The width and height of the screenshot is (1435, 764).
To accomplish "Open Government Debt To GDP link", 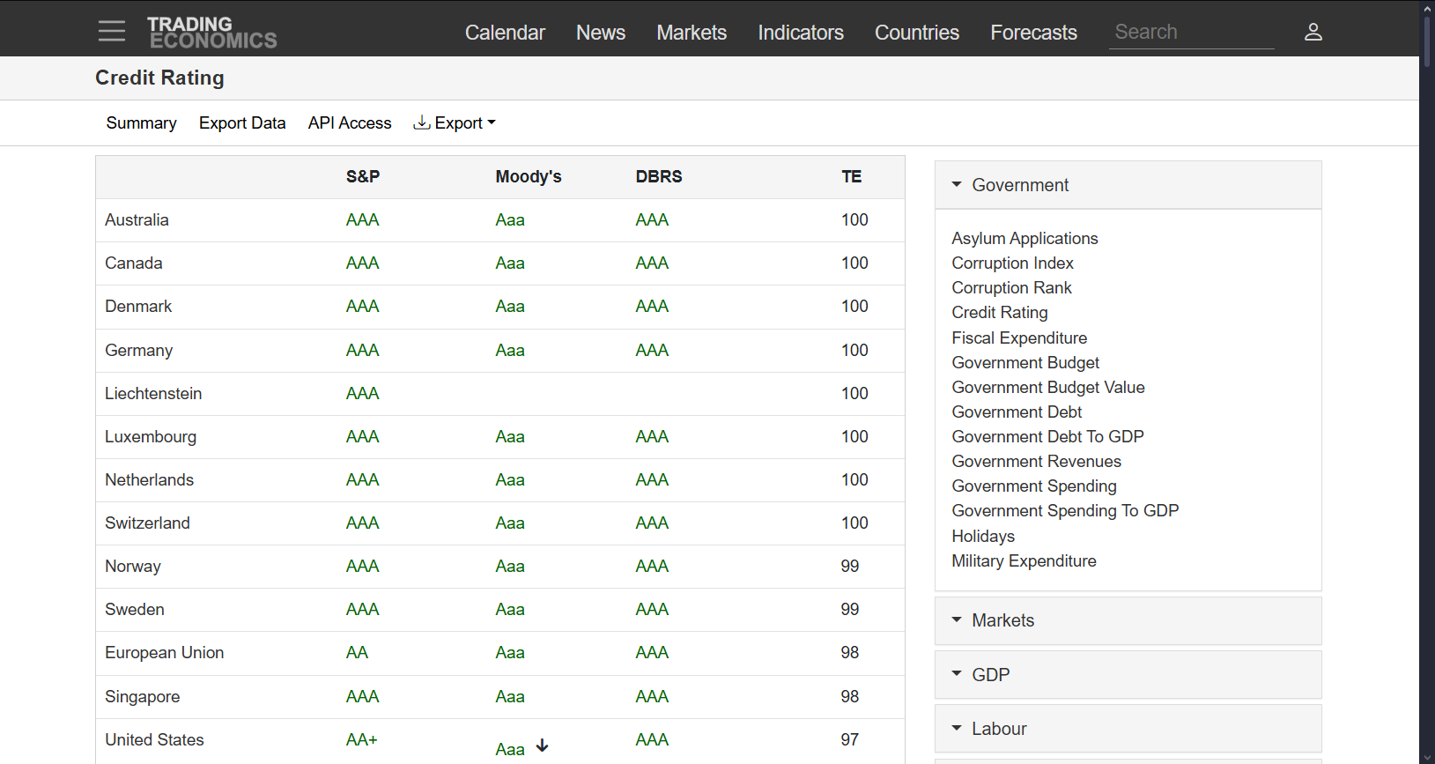I will pyautogui.click(x=1047, y=437).
